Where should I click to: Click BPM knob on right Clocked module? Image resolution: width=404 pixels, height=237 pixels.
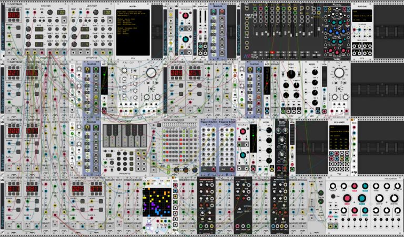[96, 12]
